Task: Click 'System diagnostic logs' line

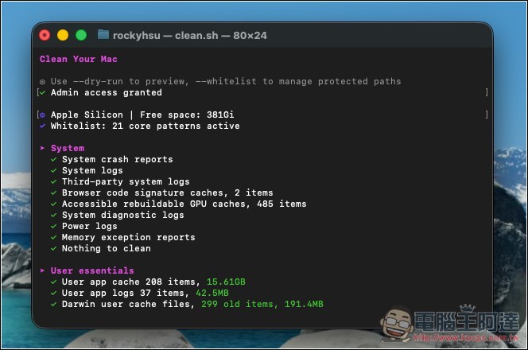Action: coord(123,215)
